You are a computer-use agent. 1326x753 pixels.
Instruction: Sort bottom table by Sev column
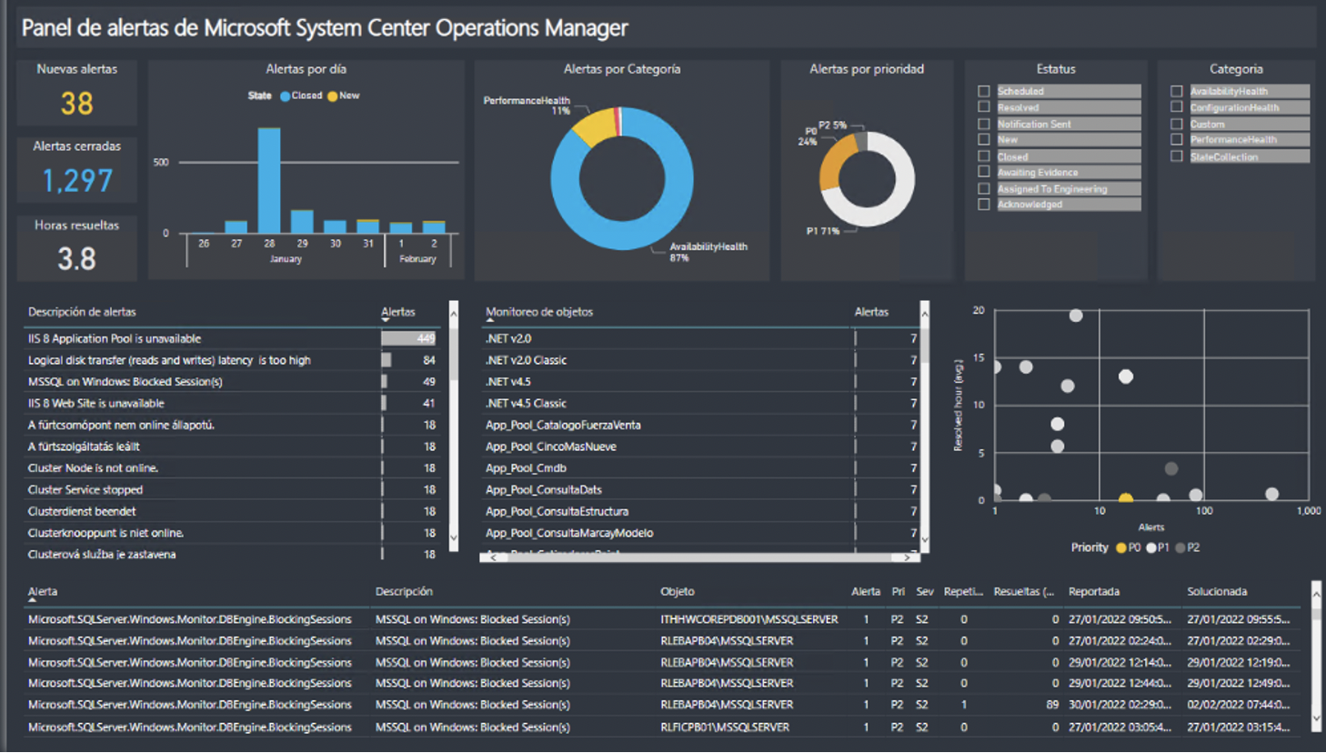click(925, 591)
